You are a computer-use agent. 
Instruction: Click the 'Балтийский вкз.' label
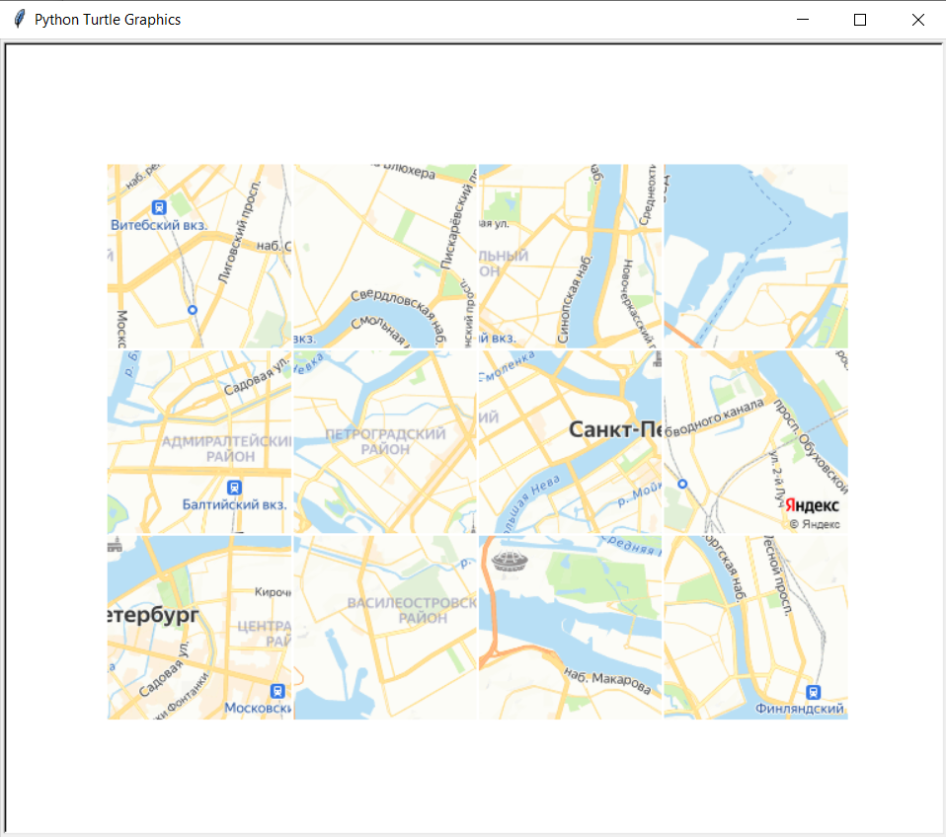tap(235, 504)
